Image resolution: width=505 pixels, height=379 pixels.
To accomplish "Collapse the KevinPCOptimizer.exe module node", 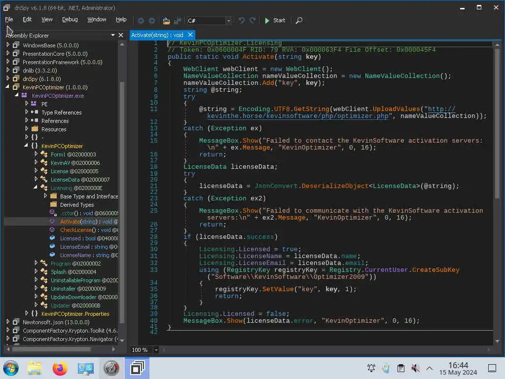I will coord(17,95).
